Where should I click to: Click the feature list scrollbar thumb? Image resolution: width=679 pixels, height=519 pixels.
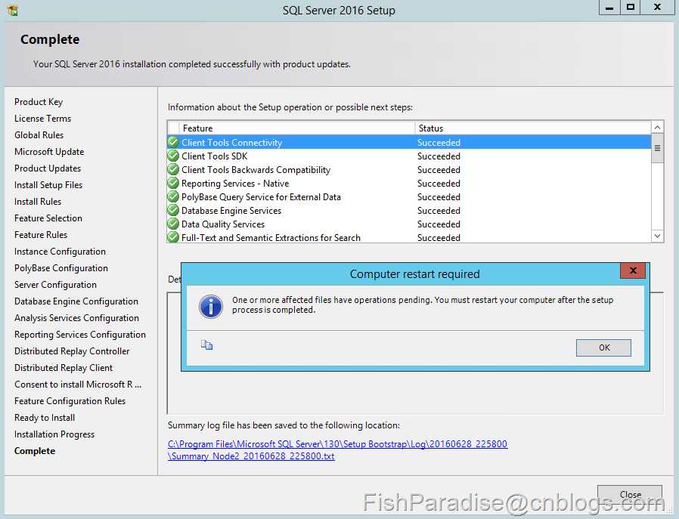click(657, 148)
